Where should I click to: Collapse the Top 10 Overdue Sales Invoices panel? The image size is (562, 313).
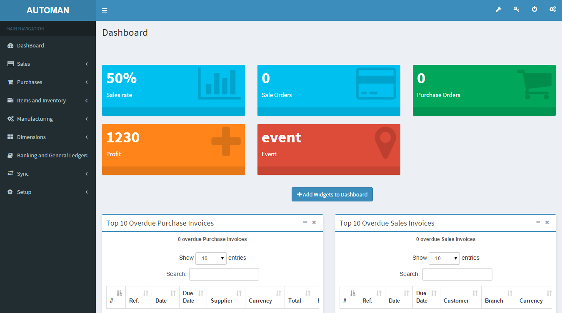tap(538, 222)
